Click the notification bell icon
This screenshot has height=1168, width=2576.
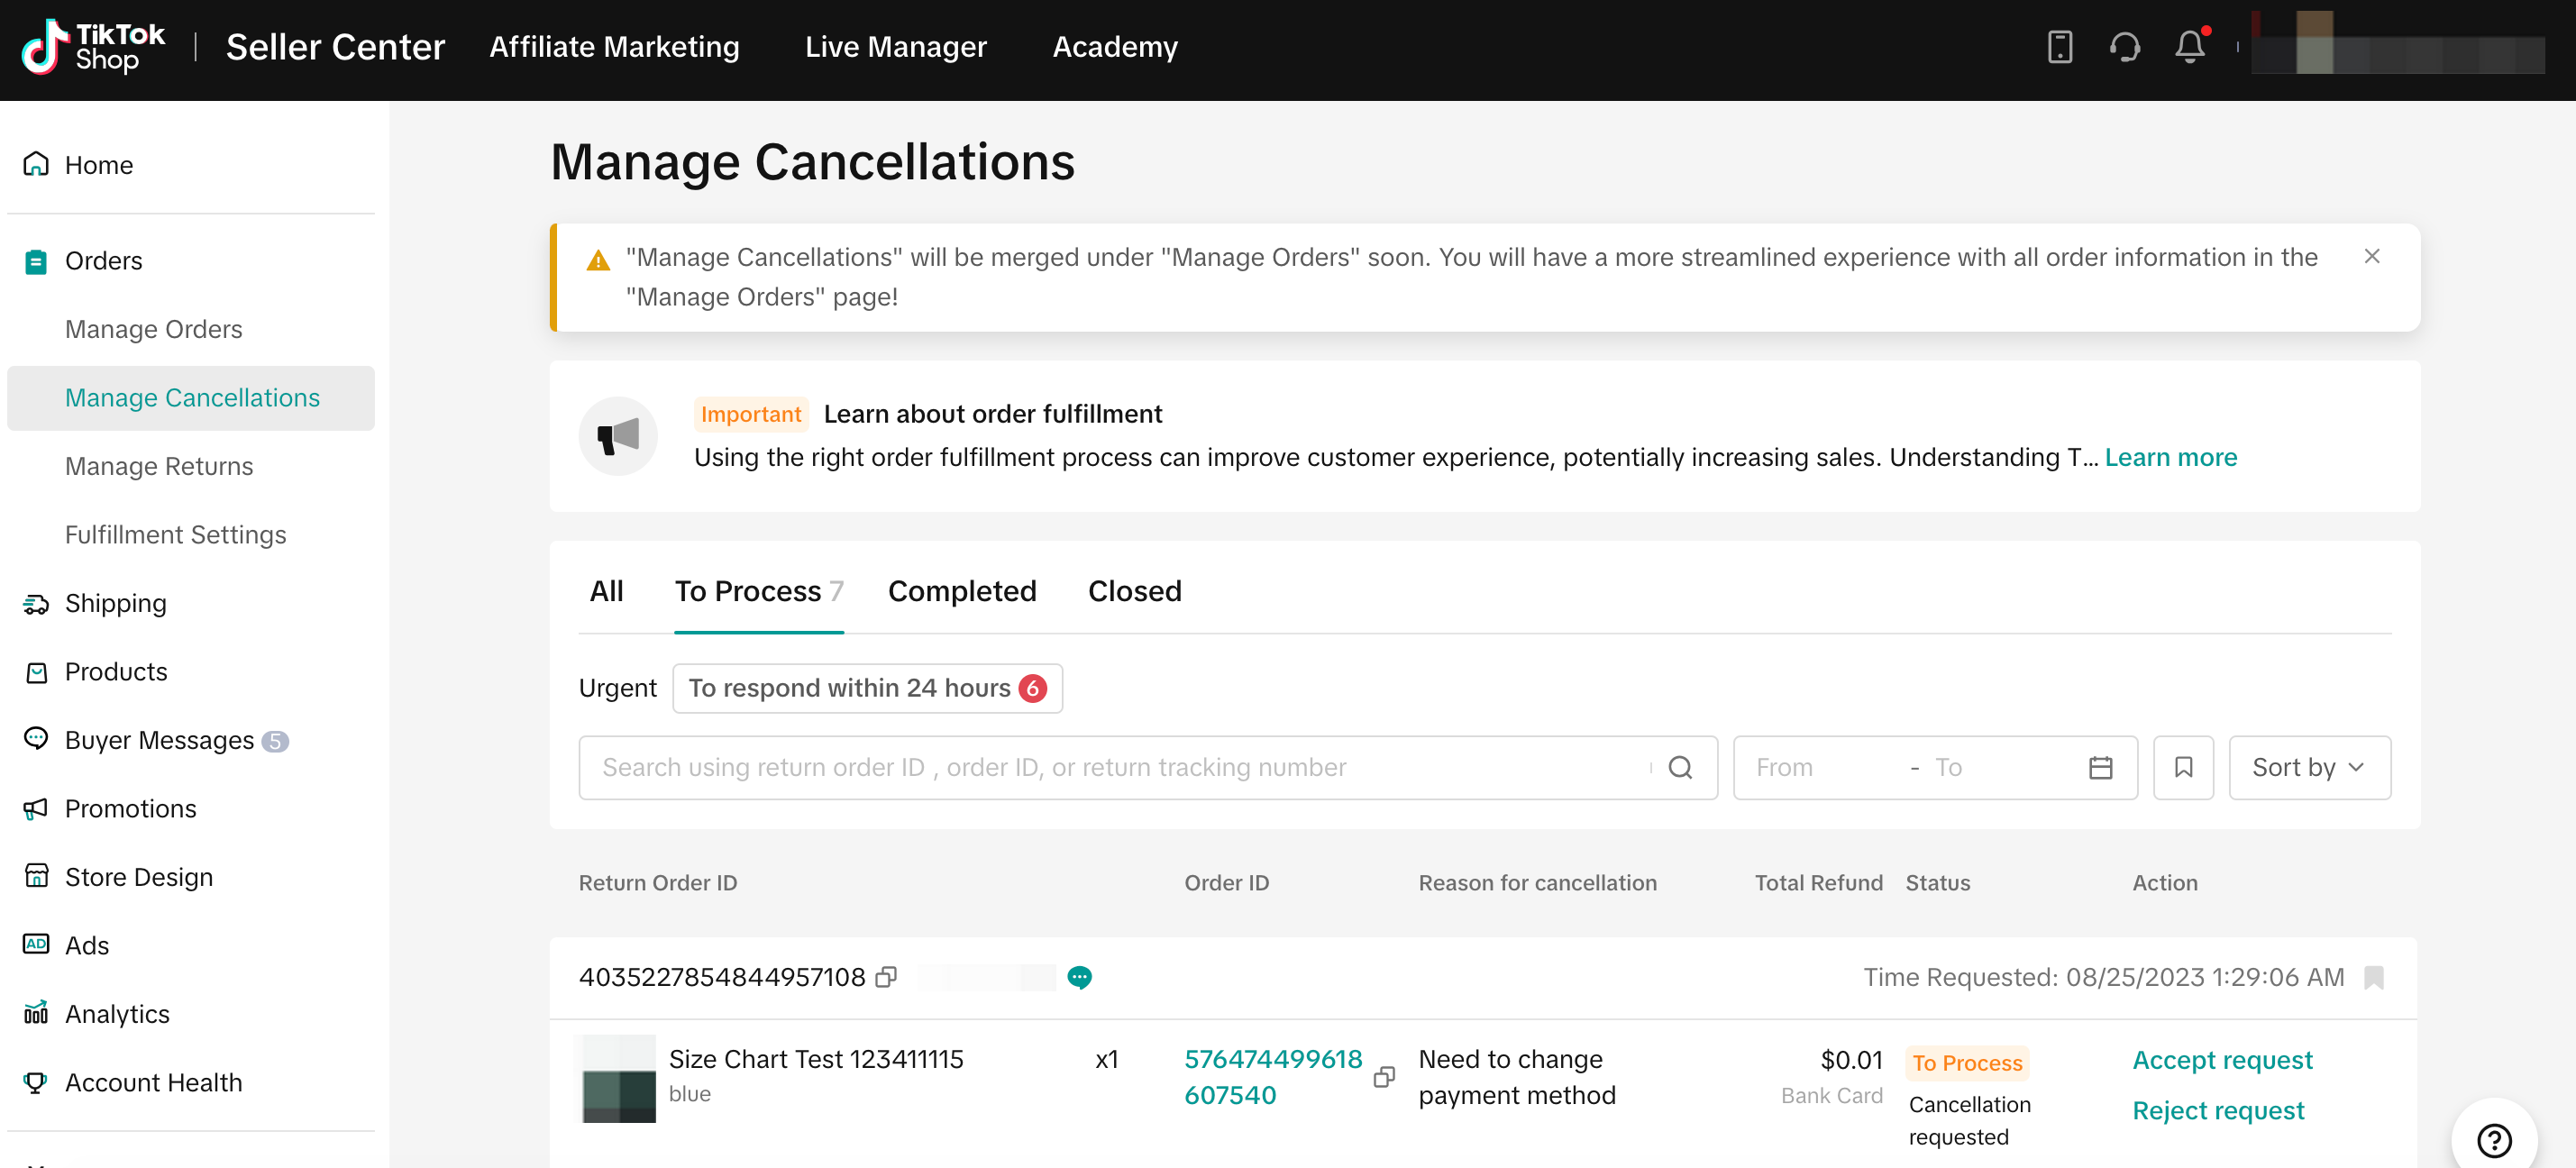pyautogui.click(x=2189, y=47)
